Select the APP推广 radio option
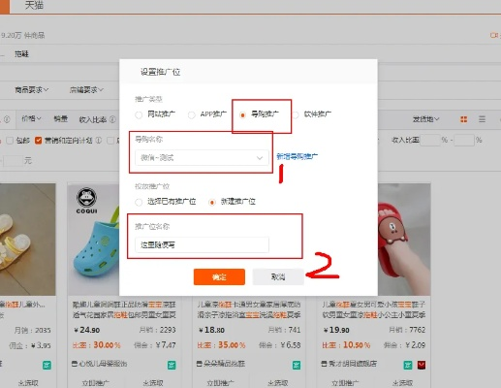The image size is (501, 388). 192,114
